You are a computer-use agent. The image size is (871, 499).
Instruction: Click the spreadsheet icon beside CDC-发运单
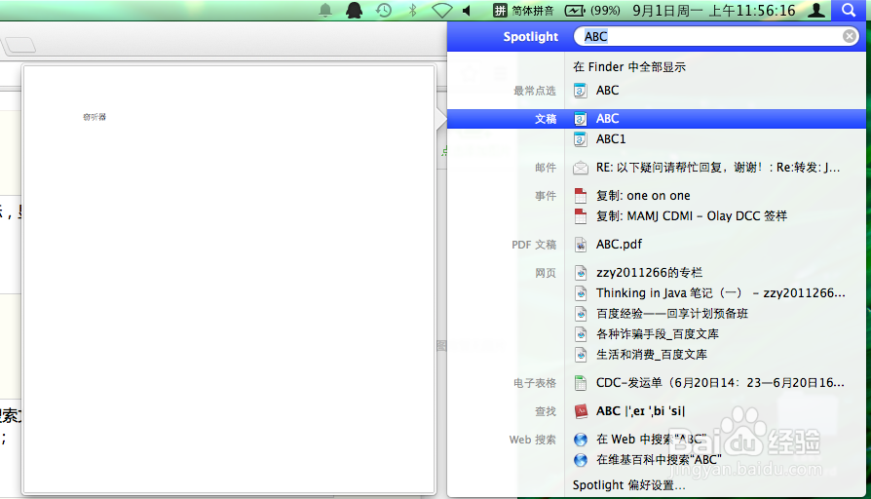[581, 383]
